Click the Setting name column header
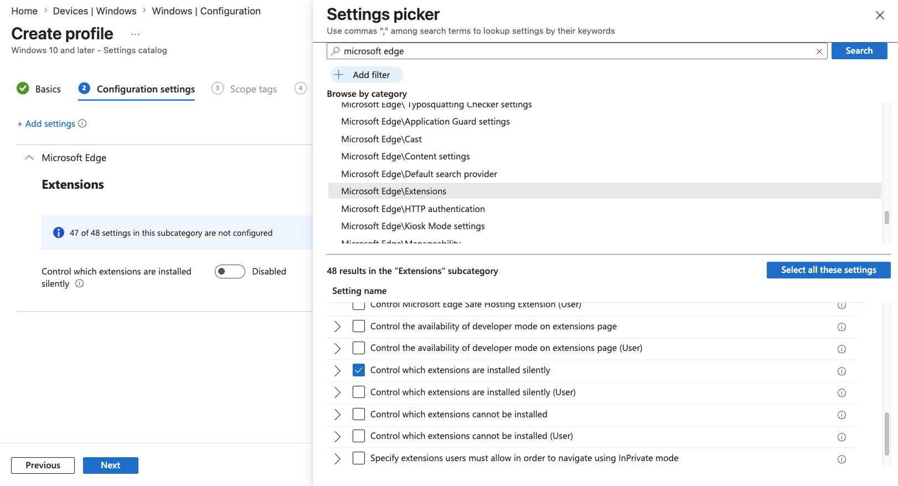 (359, 291)
